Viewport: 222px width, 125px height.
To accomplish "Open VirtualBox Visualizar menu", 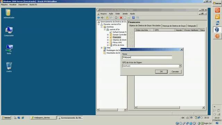I will pyautogui.click(x=13, y=5).
